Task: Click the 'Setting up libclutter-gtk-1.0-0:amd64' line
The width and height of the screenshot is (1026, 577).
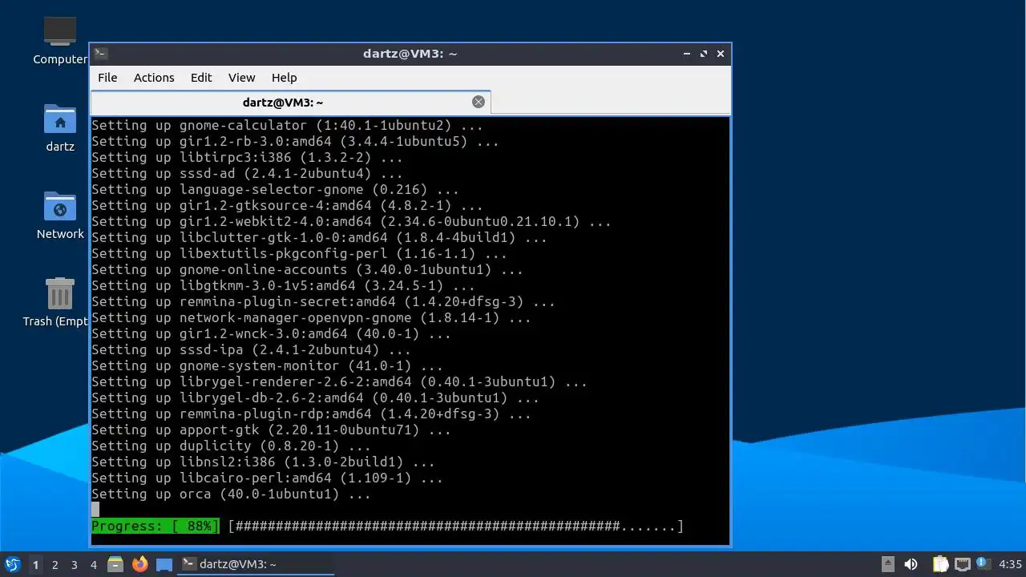Action: pos(319,237)
